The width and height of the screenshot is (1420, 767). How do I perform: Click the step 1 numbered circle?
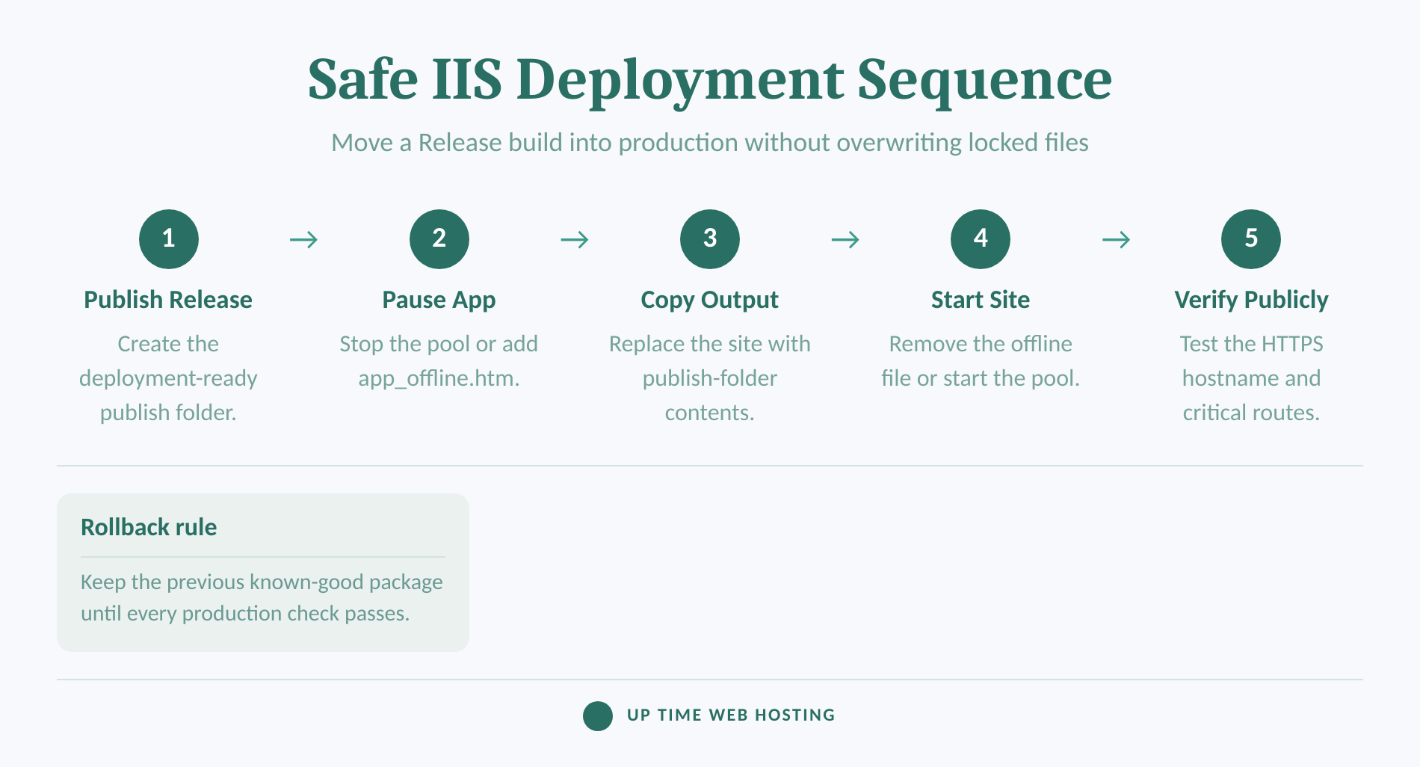click(x=169, y=239)
